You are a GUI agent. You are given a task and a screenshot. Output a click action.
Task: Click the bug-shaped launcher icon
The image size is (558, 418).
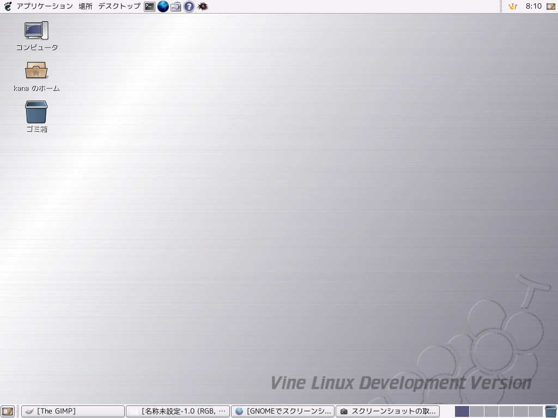(202, 7)
